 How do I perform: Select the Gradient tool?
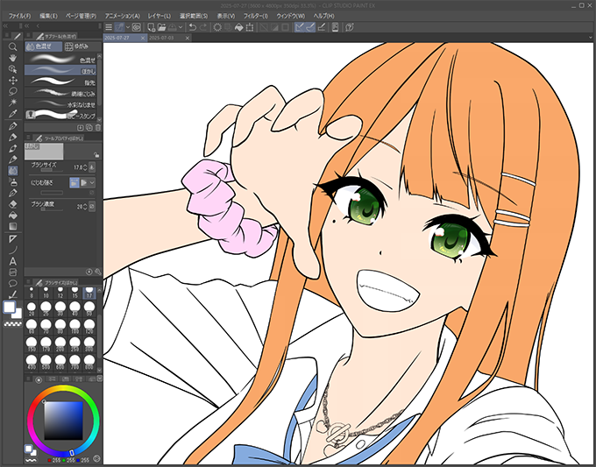[12, 226]
